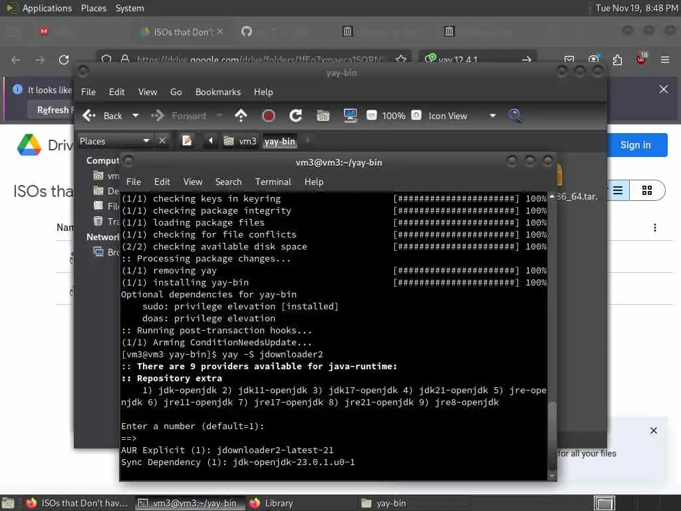Click the clock in the top panel
Screen dimensions: 681x511
click(636, 8)
